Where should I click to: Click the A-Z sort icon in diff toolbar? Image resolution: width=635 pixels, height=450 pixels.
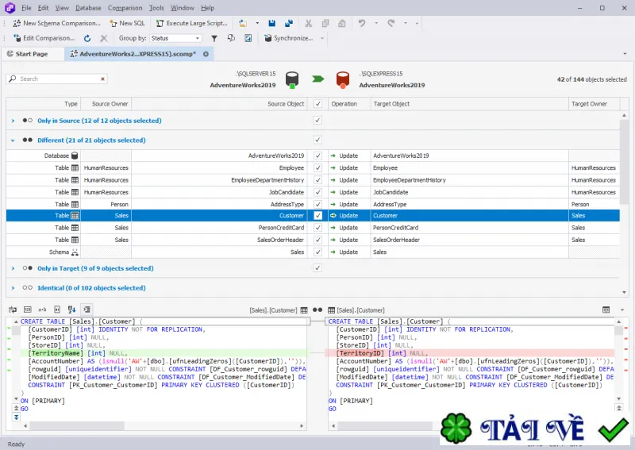coord(71,310)
